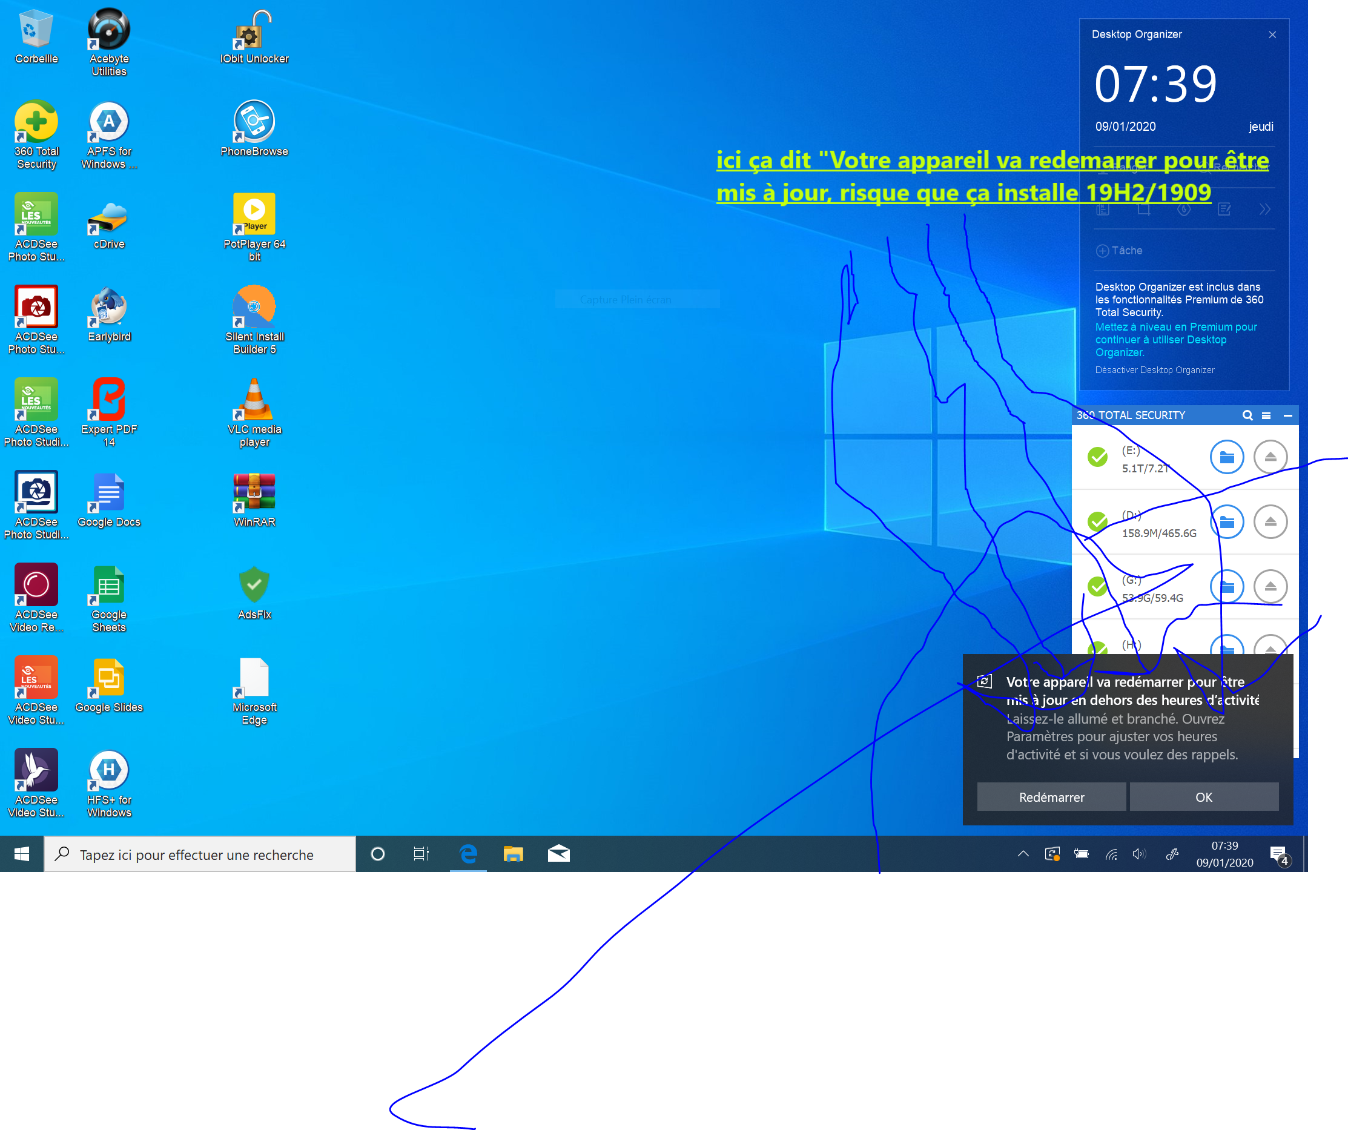Expand more tools with the double chevron in Desktop Organizer

click(1264, 210)
